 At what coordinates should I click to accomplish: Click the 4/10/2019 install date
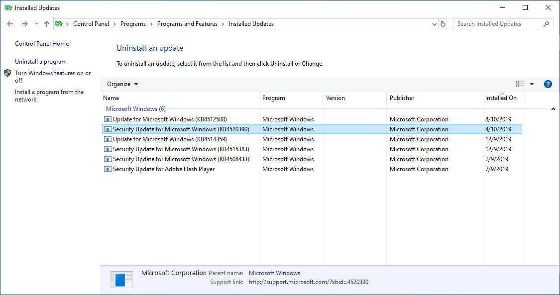(498, 129)
